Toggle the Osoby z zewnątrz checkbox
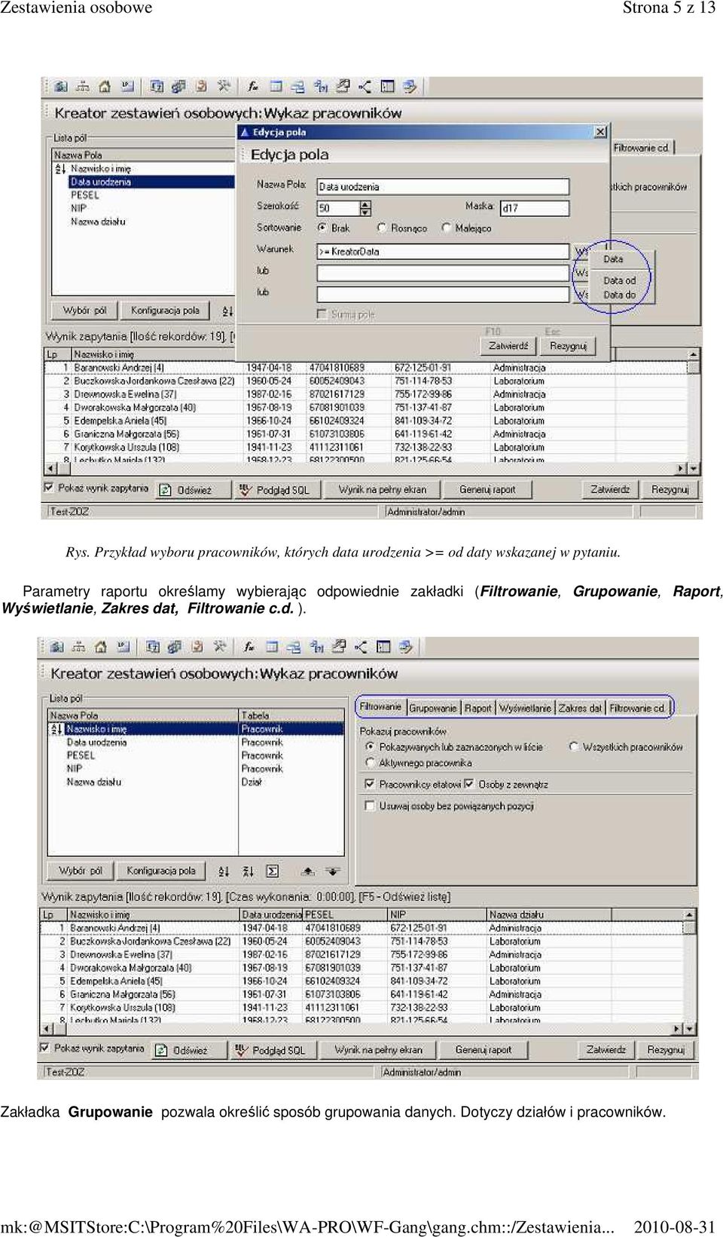Image resolution: width=723 pixels, height=1237 pixels. click(469, 784)
